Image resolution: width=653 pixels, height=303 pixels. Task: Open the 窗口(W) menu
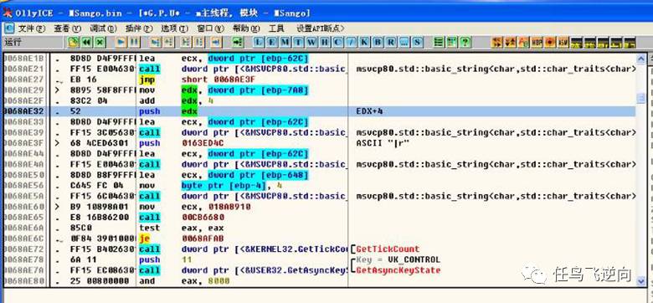[211, 28]
